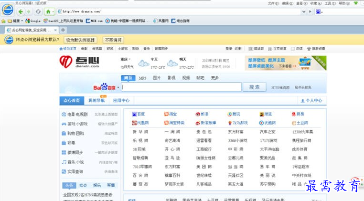Select the 图片 search tab
364x201 pixels.
coord(157,78)
